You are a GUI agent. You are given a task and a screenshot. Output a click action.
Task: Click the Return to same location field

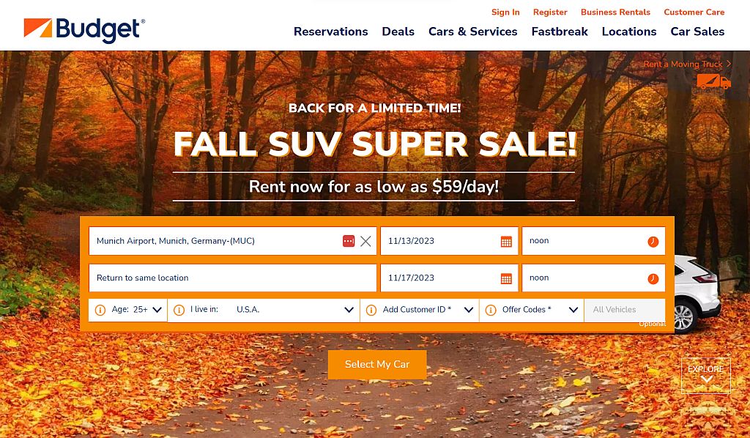(x=232, y=278)
